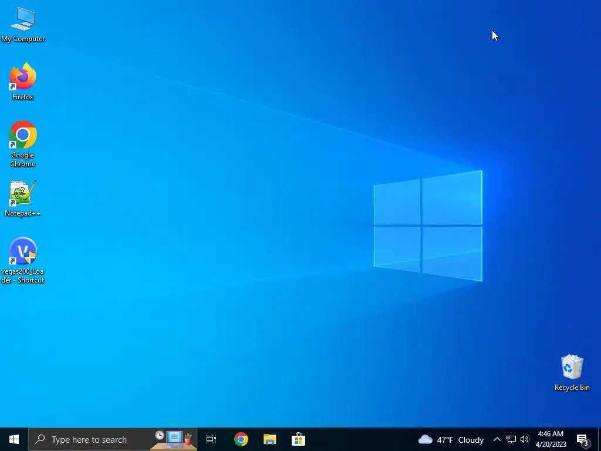The image size is (601, 451).
Task: Open the volume control tray icon
Action: pyautogui.click(x=525, y=439)
